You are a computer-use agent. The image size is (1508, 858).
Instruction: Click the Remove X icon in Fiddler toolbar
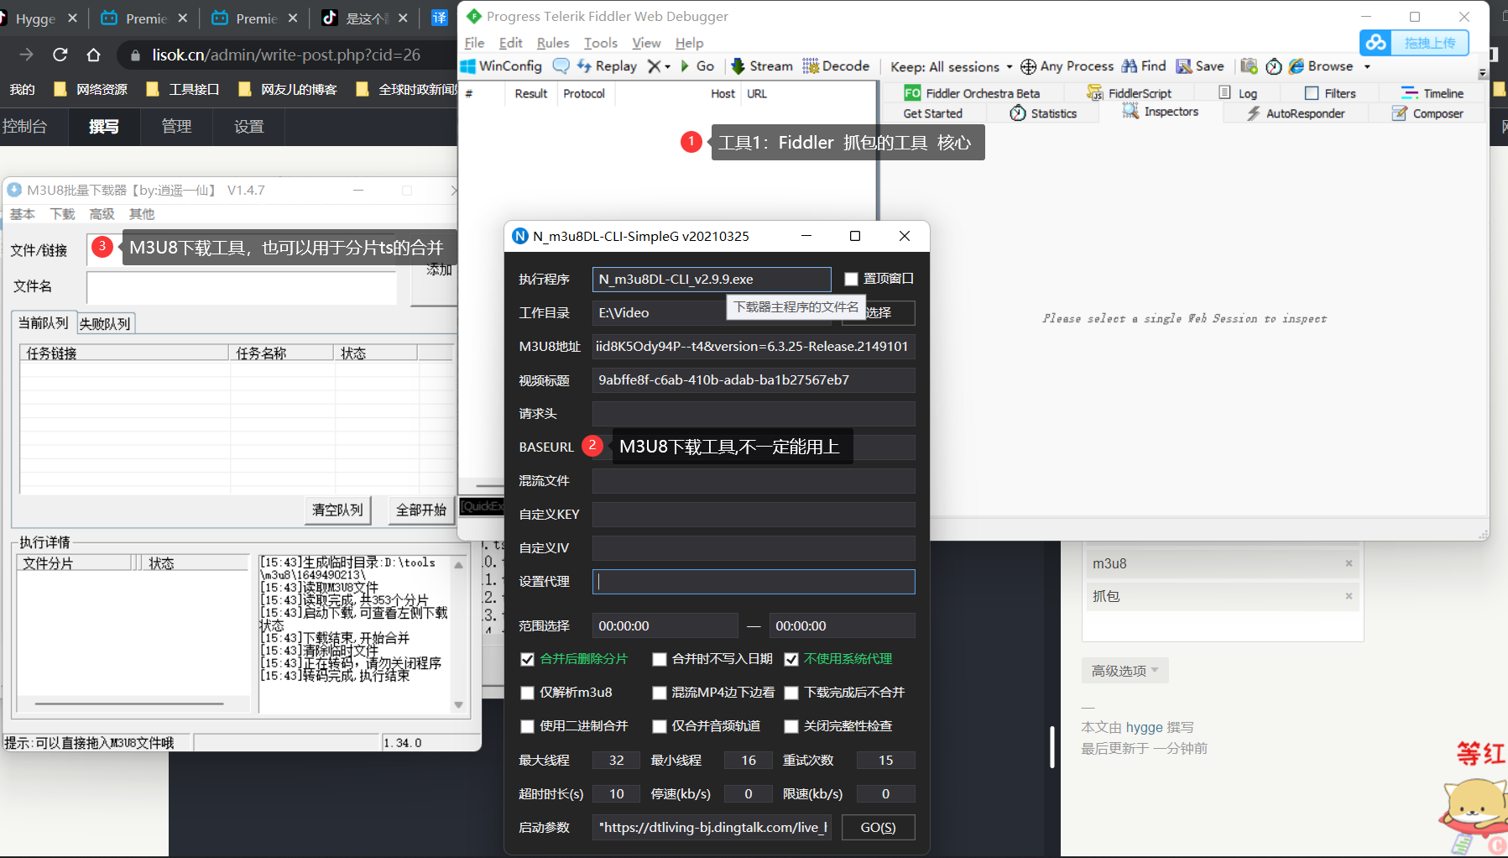pyautogui.click(x=654, y=66)
